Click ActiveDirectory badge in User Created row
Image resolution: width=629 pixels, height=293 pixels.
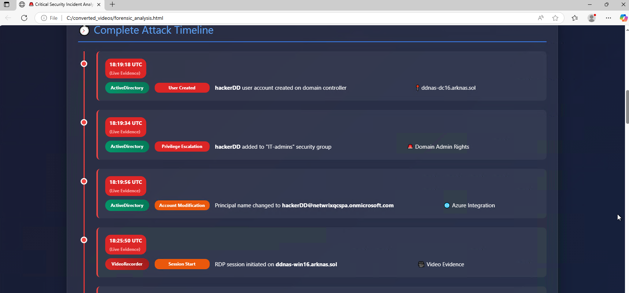tap(127, 88)
